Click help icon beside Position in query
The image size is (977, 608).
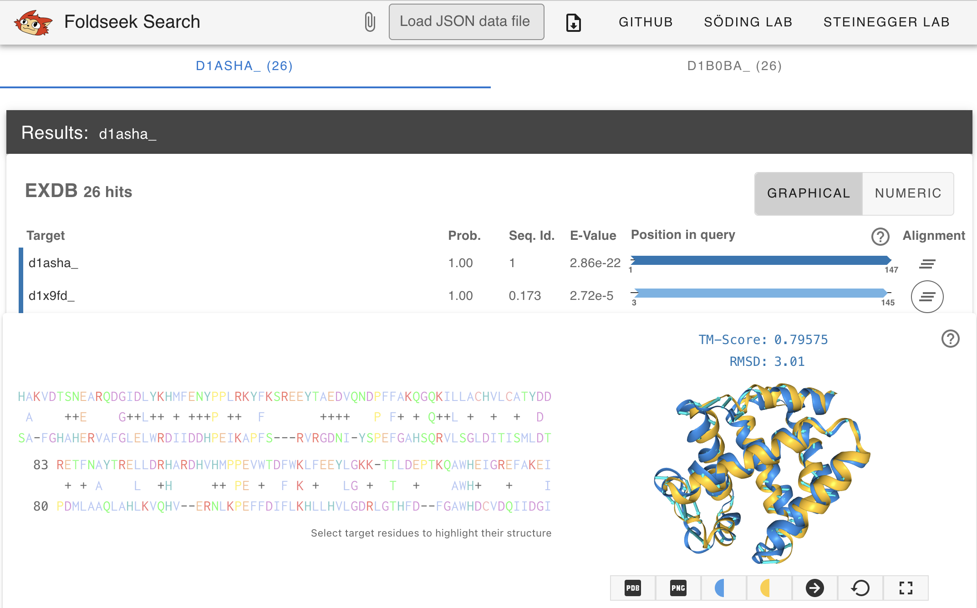[x=880, y=236]
